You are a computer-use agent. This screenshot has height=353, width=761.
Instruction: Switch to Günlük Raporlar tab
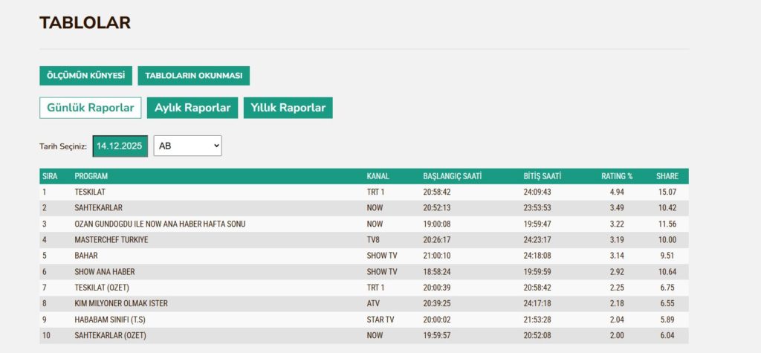(x=90, y=108)
